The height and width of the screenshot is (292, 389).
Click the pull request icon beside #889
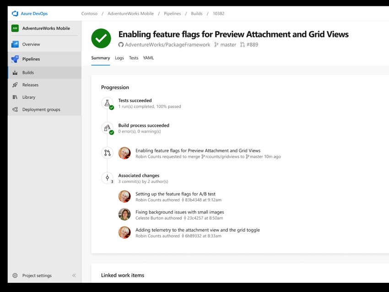click(242, 45)
